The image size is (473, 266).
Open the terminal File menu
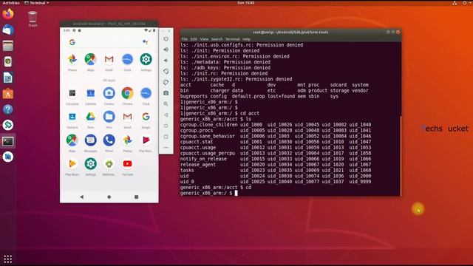(184, 39)
